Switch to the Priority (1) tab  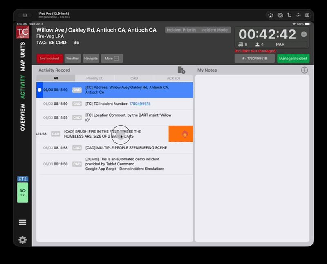tap(95, 78)
